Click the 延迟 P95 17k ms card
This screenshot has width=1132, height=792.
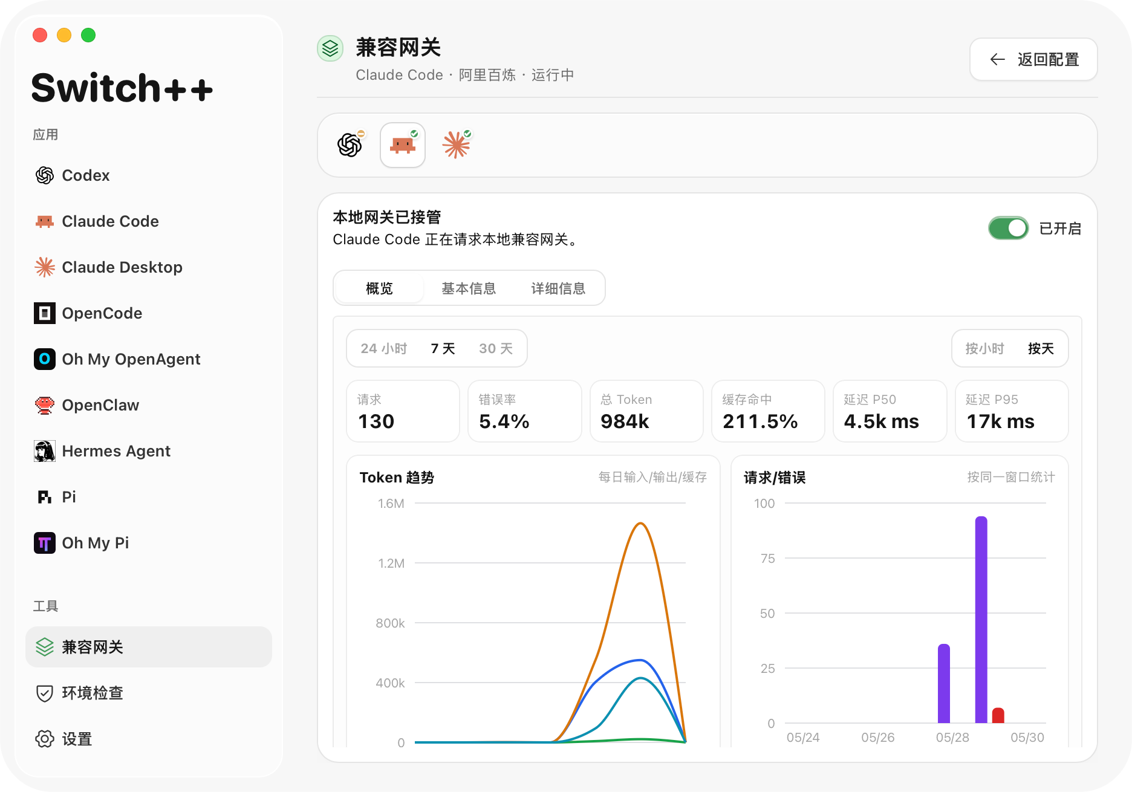coord(1012,411)
